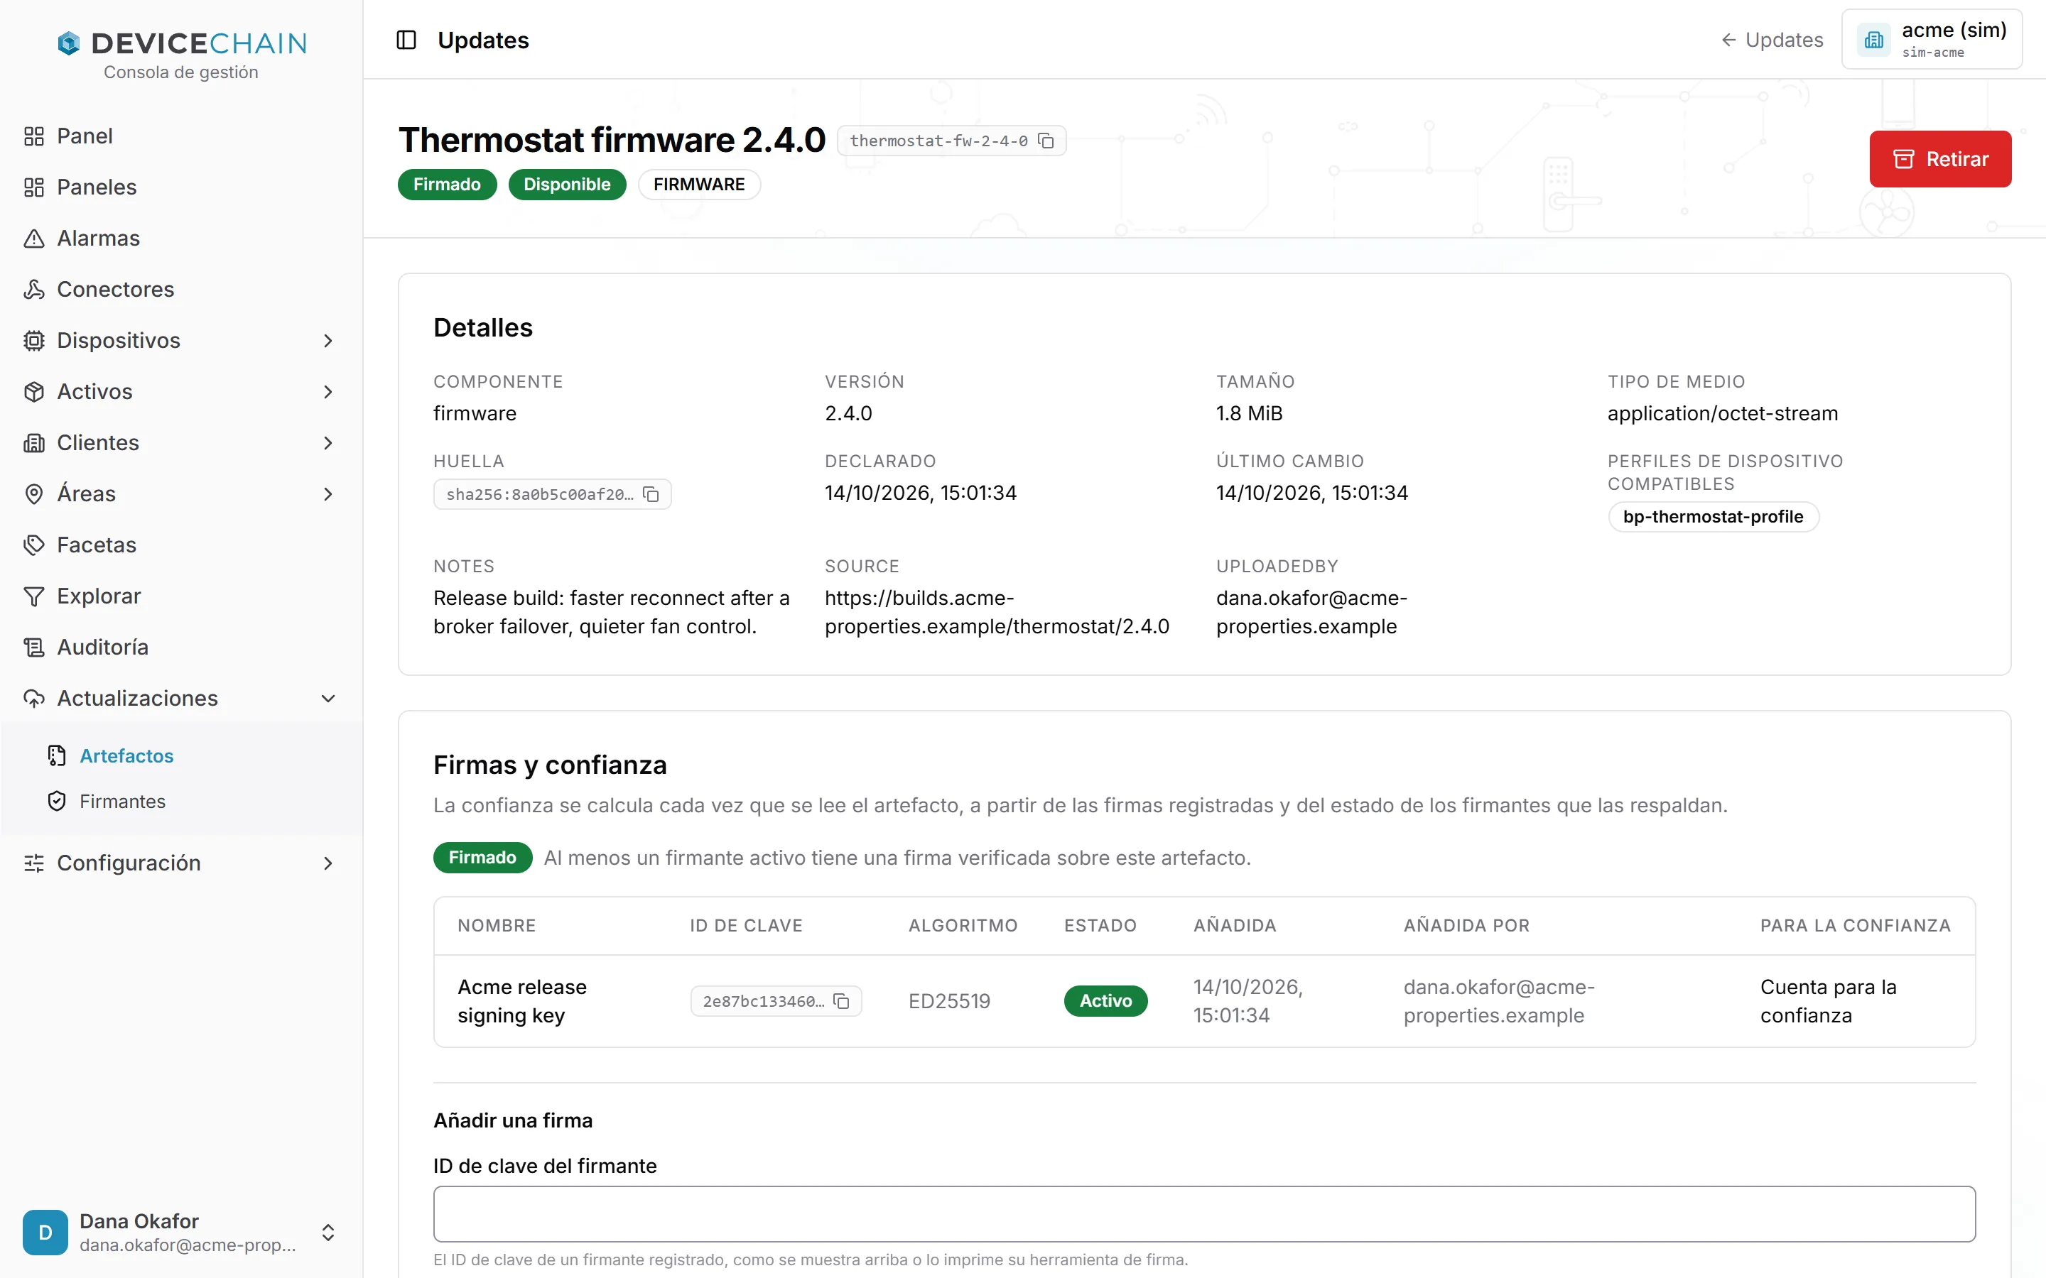Focus the ID de clave del firmante field

click(x=1204, y=1214)
